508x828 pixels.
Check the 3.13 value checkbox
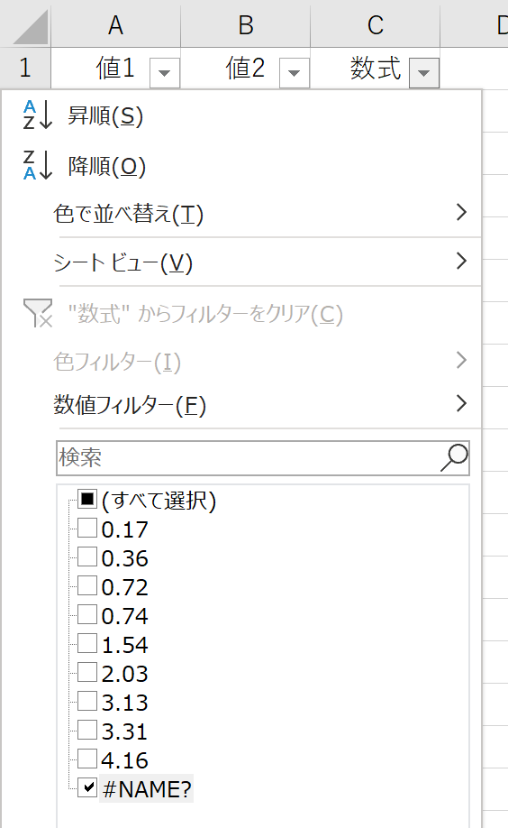[x=87, y=701]
